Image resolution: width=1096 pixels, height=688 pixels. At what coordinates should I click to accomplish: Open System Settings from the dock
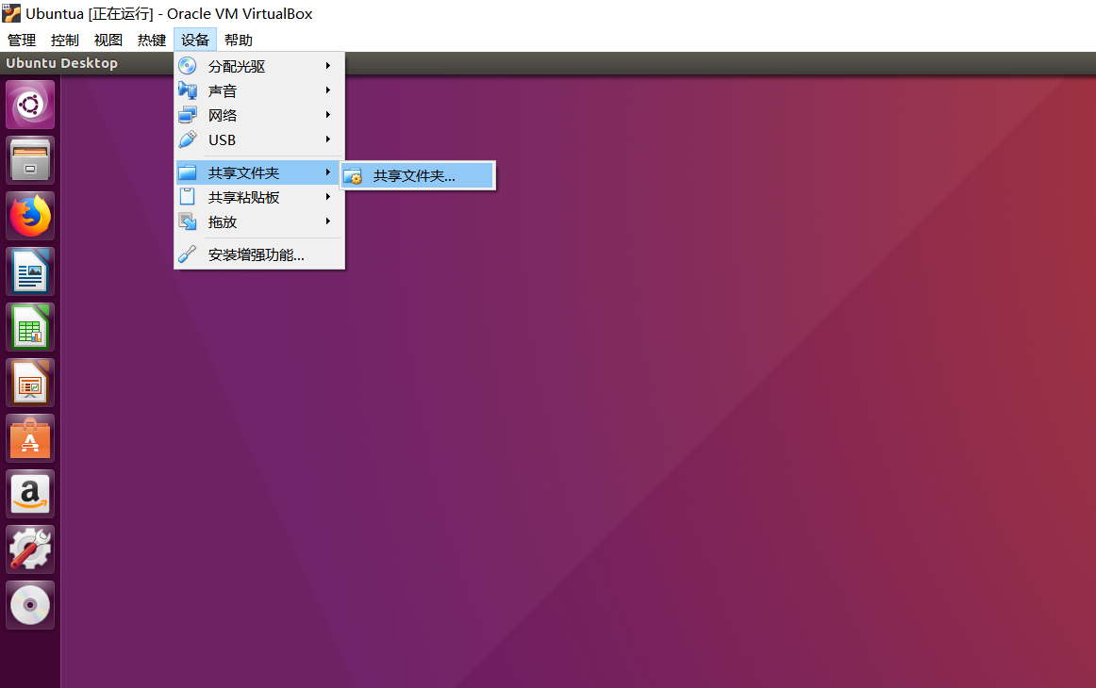point(30,549)
